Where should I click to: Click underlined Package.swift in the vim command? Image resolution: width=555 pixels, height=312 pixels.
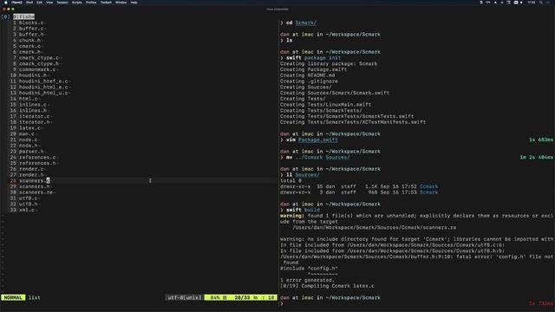tap(318, 140)
